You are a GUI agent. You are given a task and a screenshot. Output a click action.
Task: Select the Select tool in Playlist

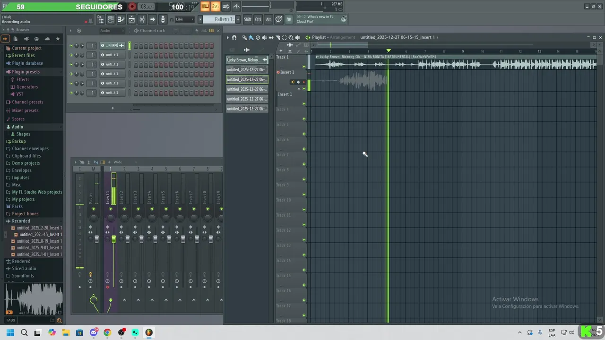coord(284,37)
